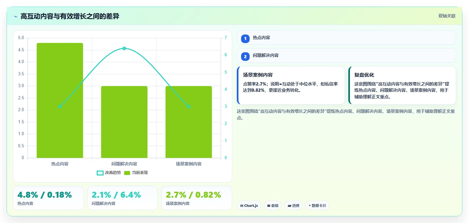Image resolution: width=469 pixels, height=223 pixels.
Task: Click the 复盘优化 card heading
Action: 364,75
